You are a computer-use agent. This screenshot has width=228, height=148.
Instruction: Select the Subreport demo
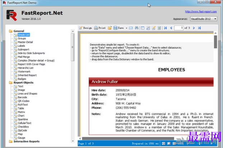tap(23, 50)
